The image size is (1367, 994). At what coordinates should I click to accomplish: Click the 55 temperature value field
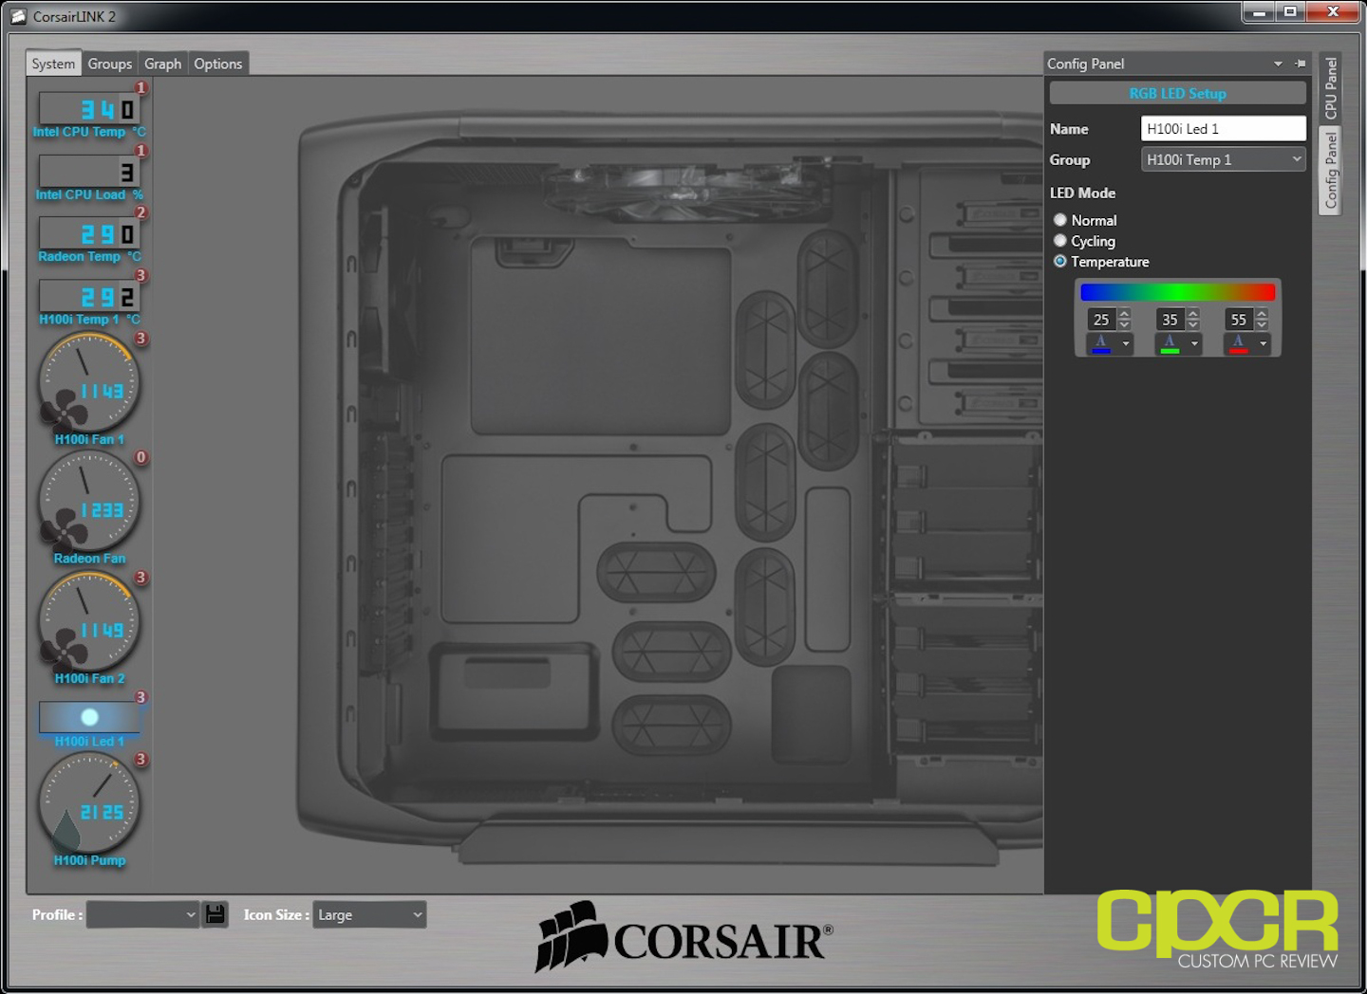click(x=1238, y=320)
